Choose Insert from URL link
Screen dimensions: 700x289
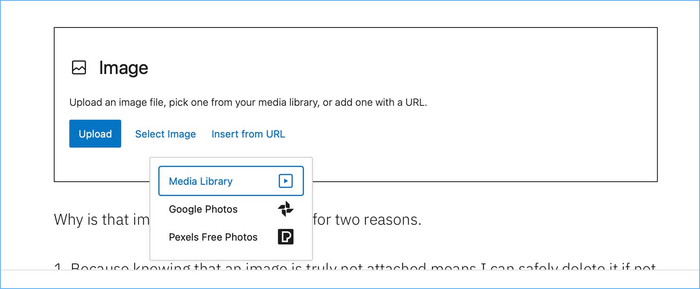[248, 134]
